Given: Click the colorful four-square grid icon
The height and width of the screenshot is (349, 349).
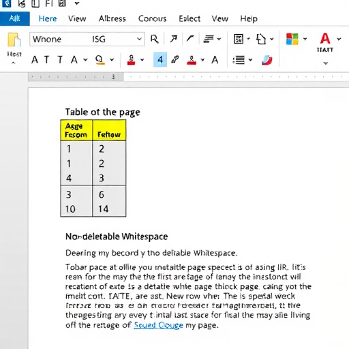Looking at the screenshot, I should (x=292, y=39).
